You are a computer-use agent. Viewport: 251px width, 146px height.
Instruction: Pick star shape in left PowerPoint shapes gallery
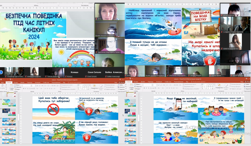point(88,89)
